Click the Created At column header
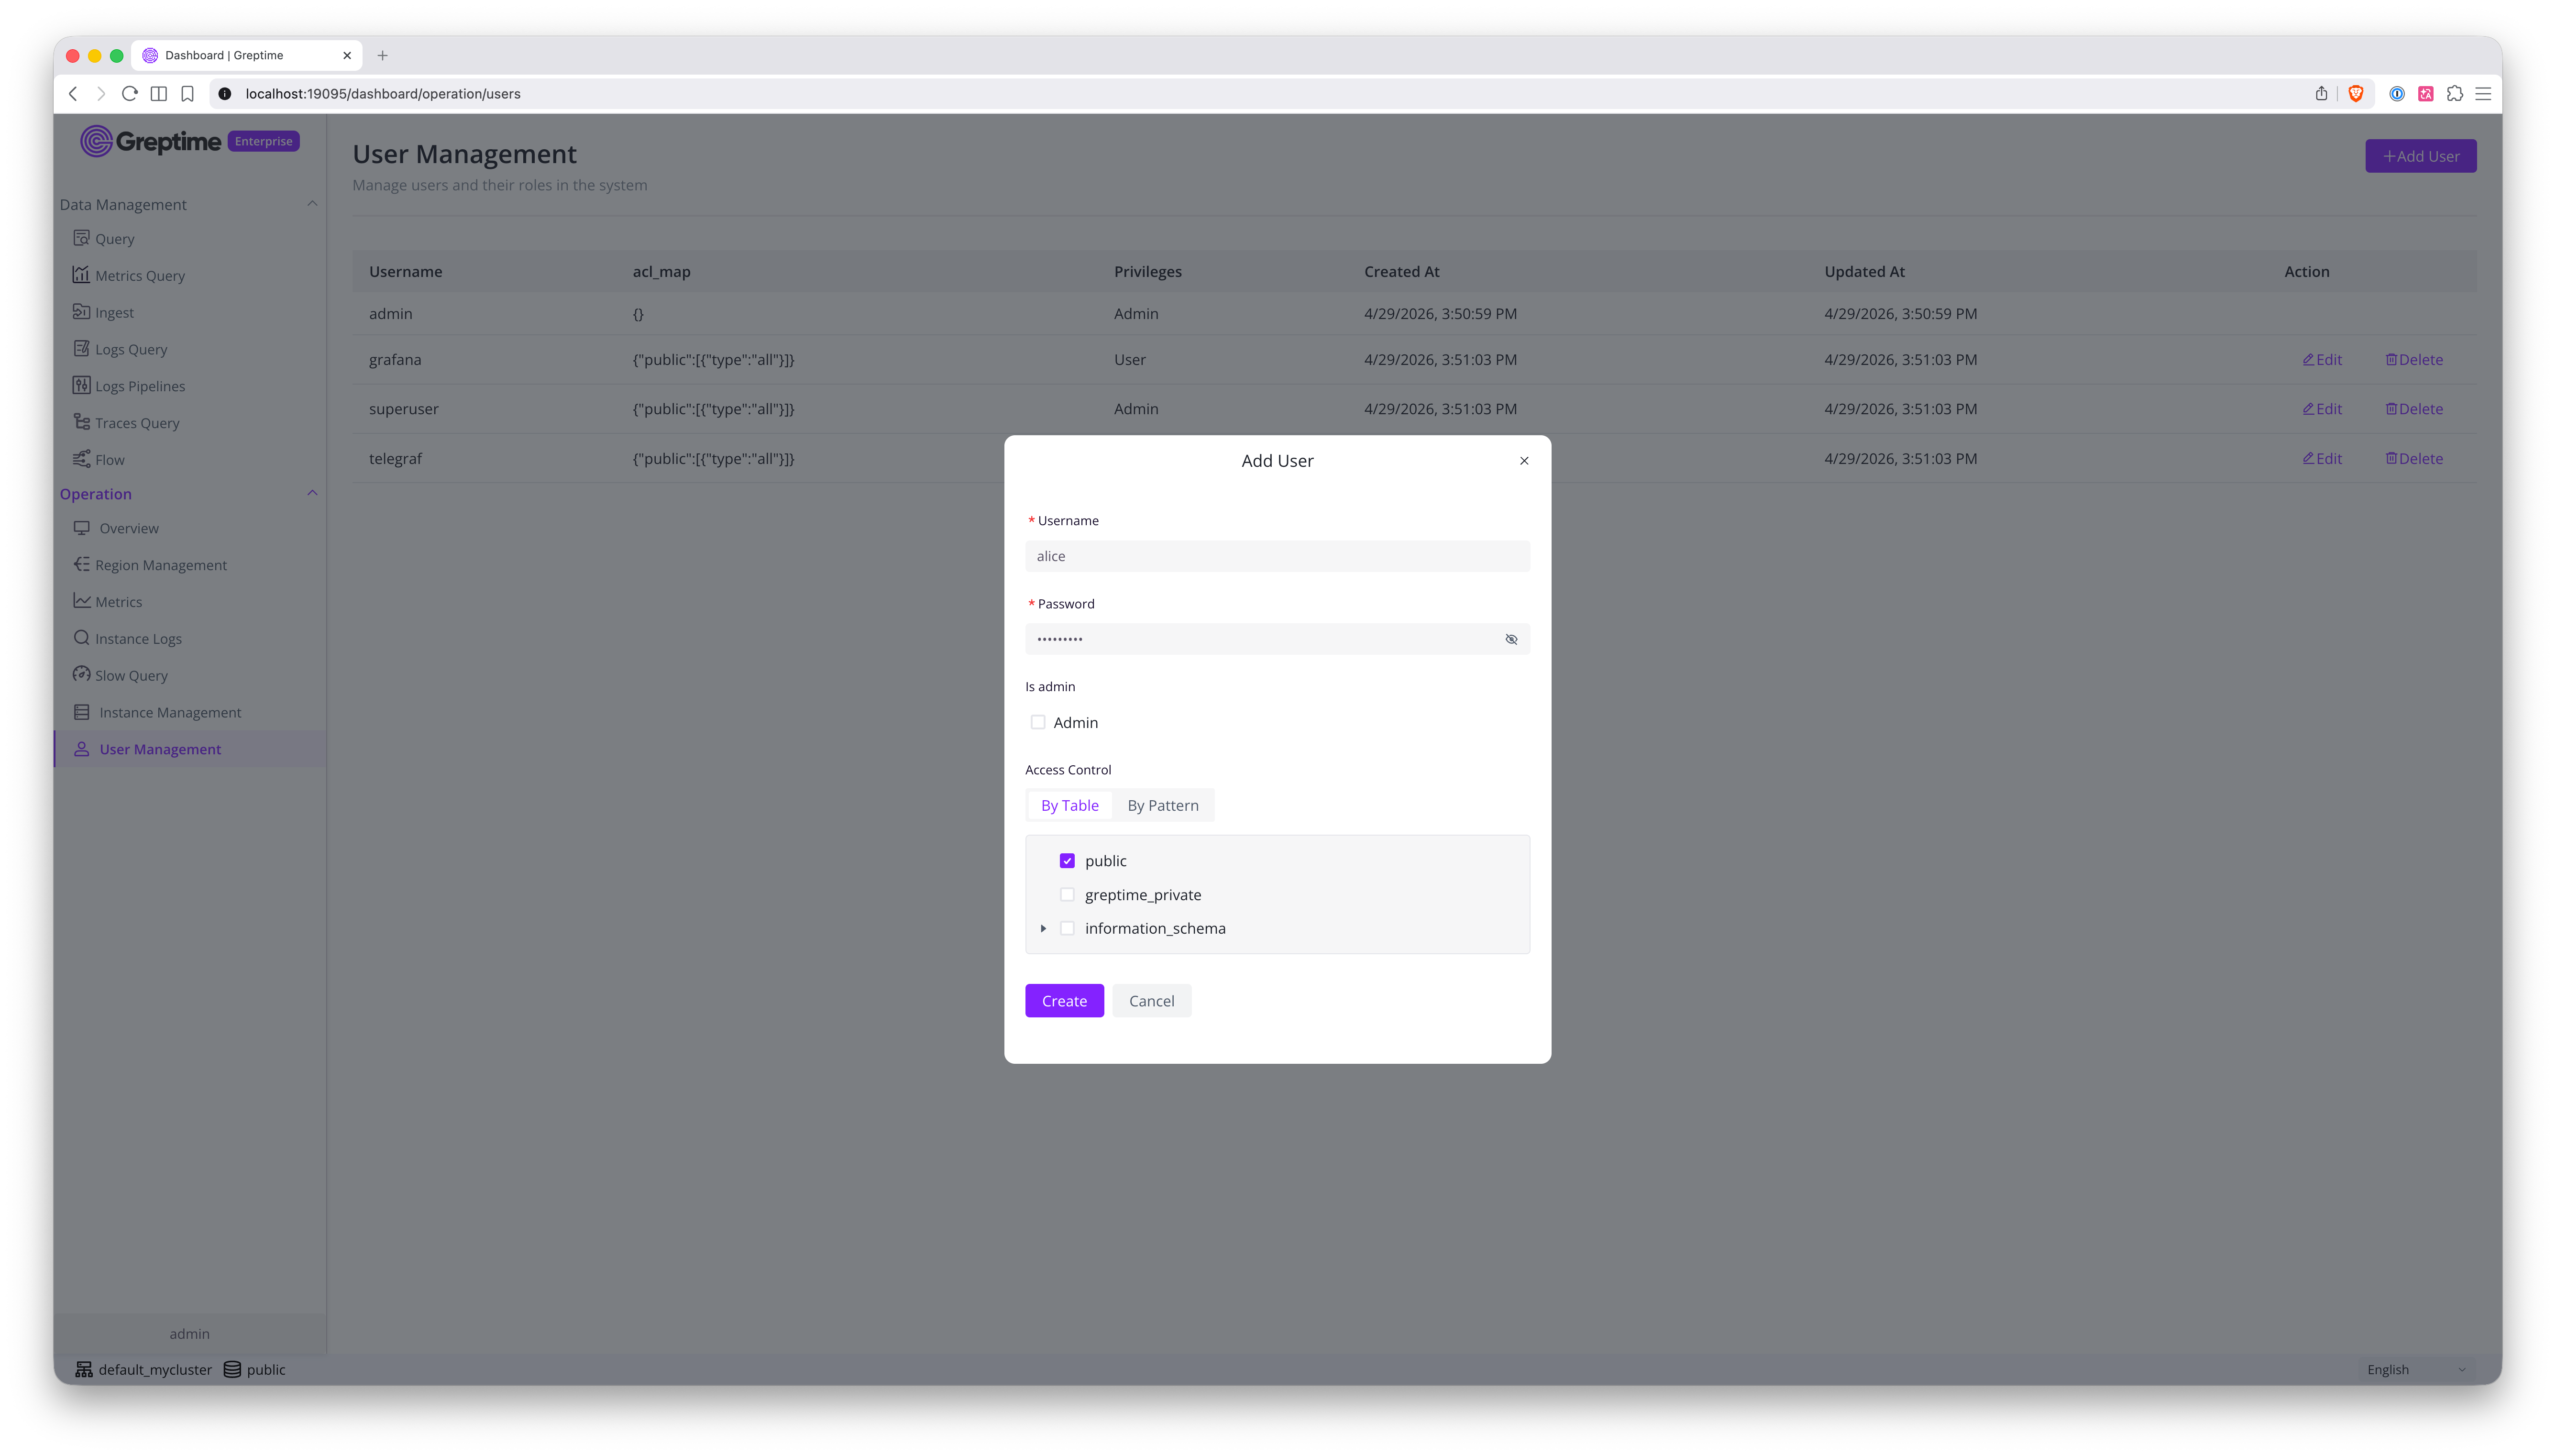The width and height of the screenshot is (2556, 1456). tap(1401, 272)
